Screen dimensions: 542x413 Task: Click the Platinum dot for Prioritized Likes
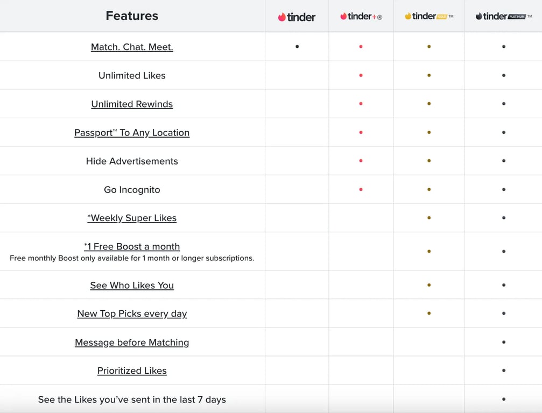503,371
